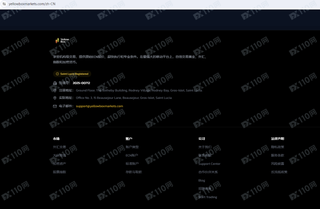The height and width of the screenshot is (209, 320).
Task: Open the Blog link
Action: tap(201, 180)
